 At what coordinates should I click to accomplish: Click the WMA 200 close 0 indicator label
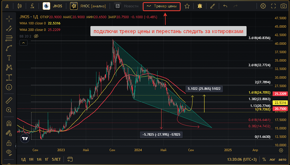pos(32,30)
